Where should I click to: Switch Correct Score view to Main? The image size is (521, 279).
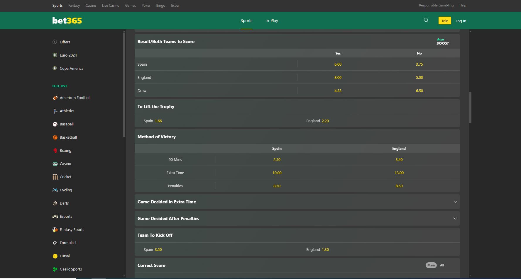point(431,265)
